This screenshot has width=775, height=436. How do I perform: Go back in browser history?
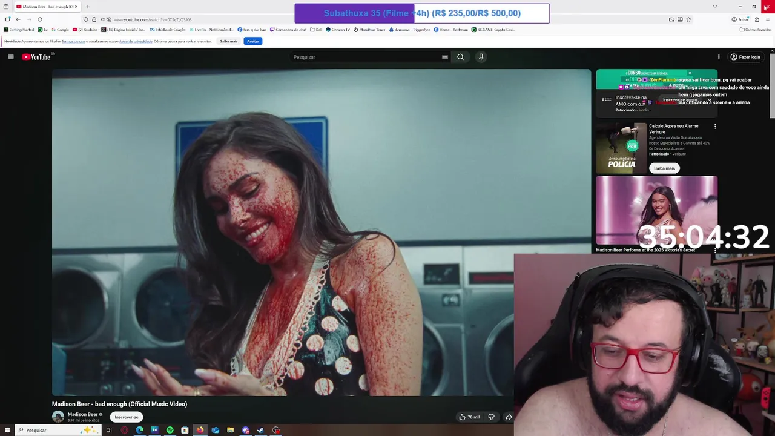pos(18,19)
